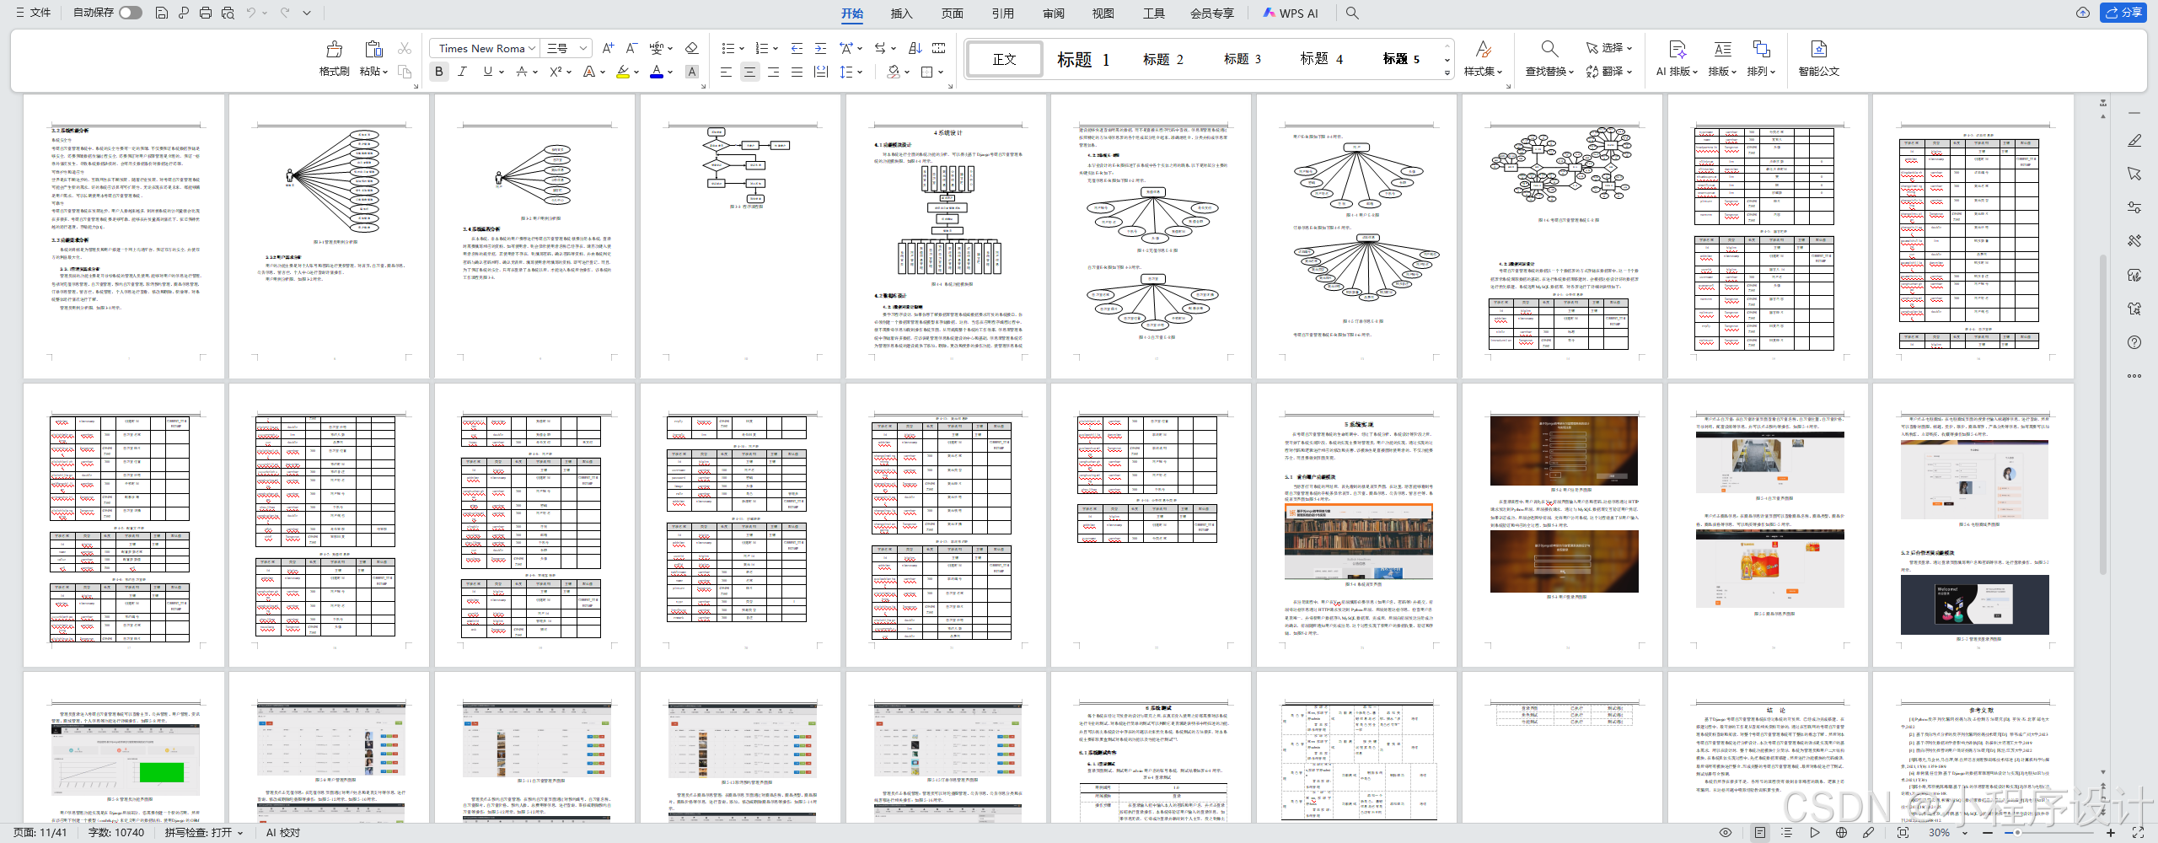Click the 排列 arrange icon

pos(1762,49)
